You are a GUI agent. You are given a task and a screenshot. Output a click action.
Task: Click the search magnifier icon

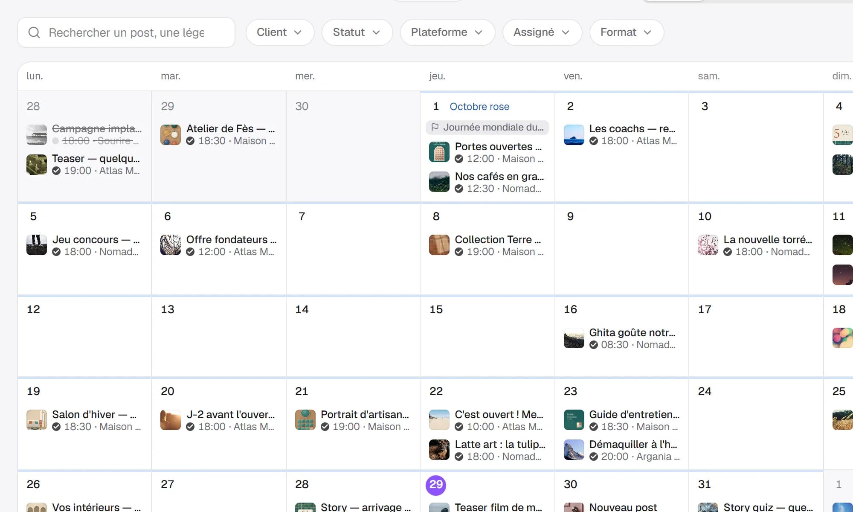[x=34, y=32]
